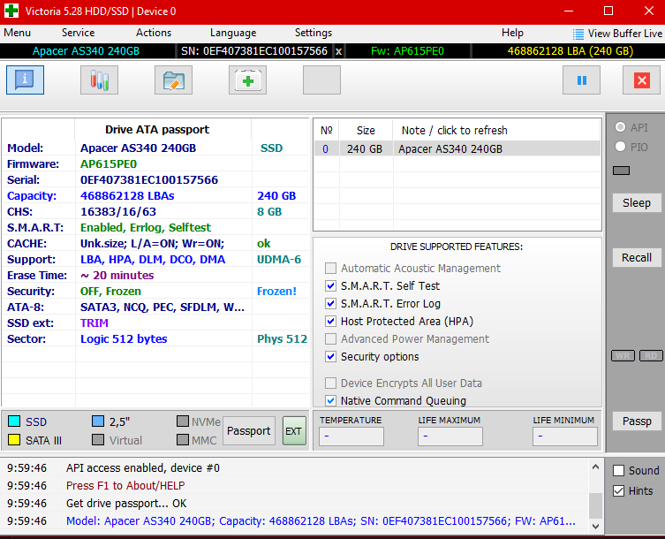This screenshot has height=539, width=665.
Task: Click log entry Press F1 to About/HELP
Action: [125, 485]
